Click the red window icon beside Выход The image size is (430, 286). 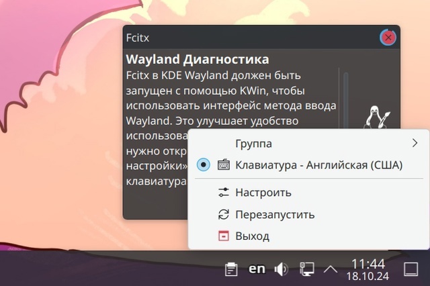[224, 236]
